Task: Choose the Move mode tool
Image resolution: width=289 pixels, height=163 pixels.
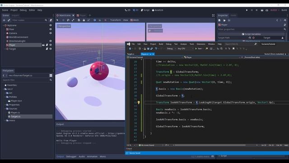Action: (63, 20)
